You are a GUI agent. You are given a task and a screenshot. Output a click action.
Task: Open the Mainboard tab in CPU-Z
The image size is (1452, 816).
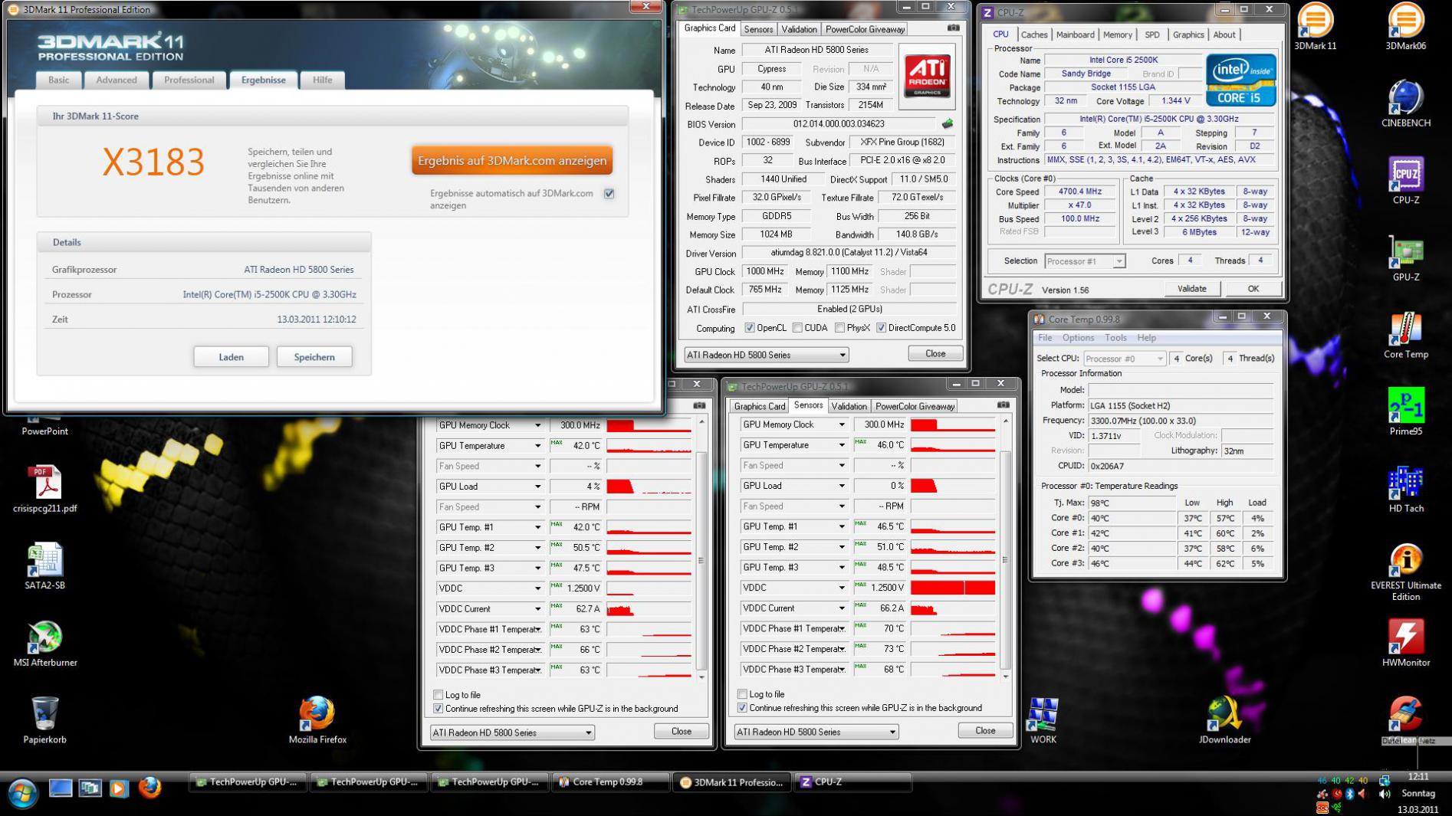click(1075, 34)
